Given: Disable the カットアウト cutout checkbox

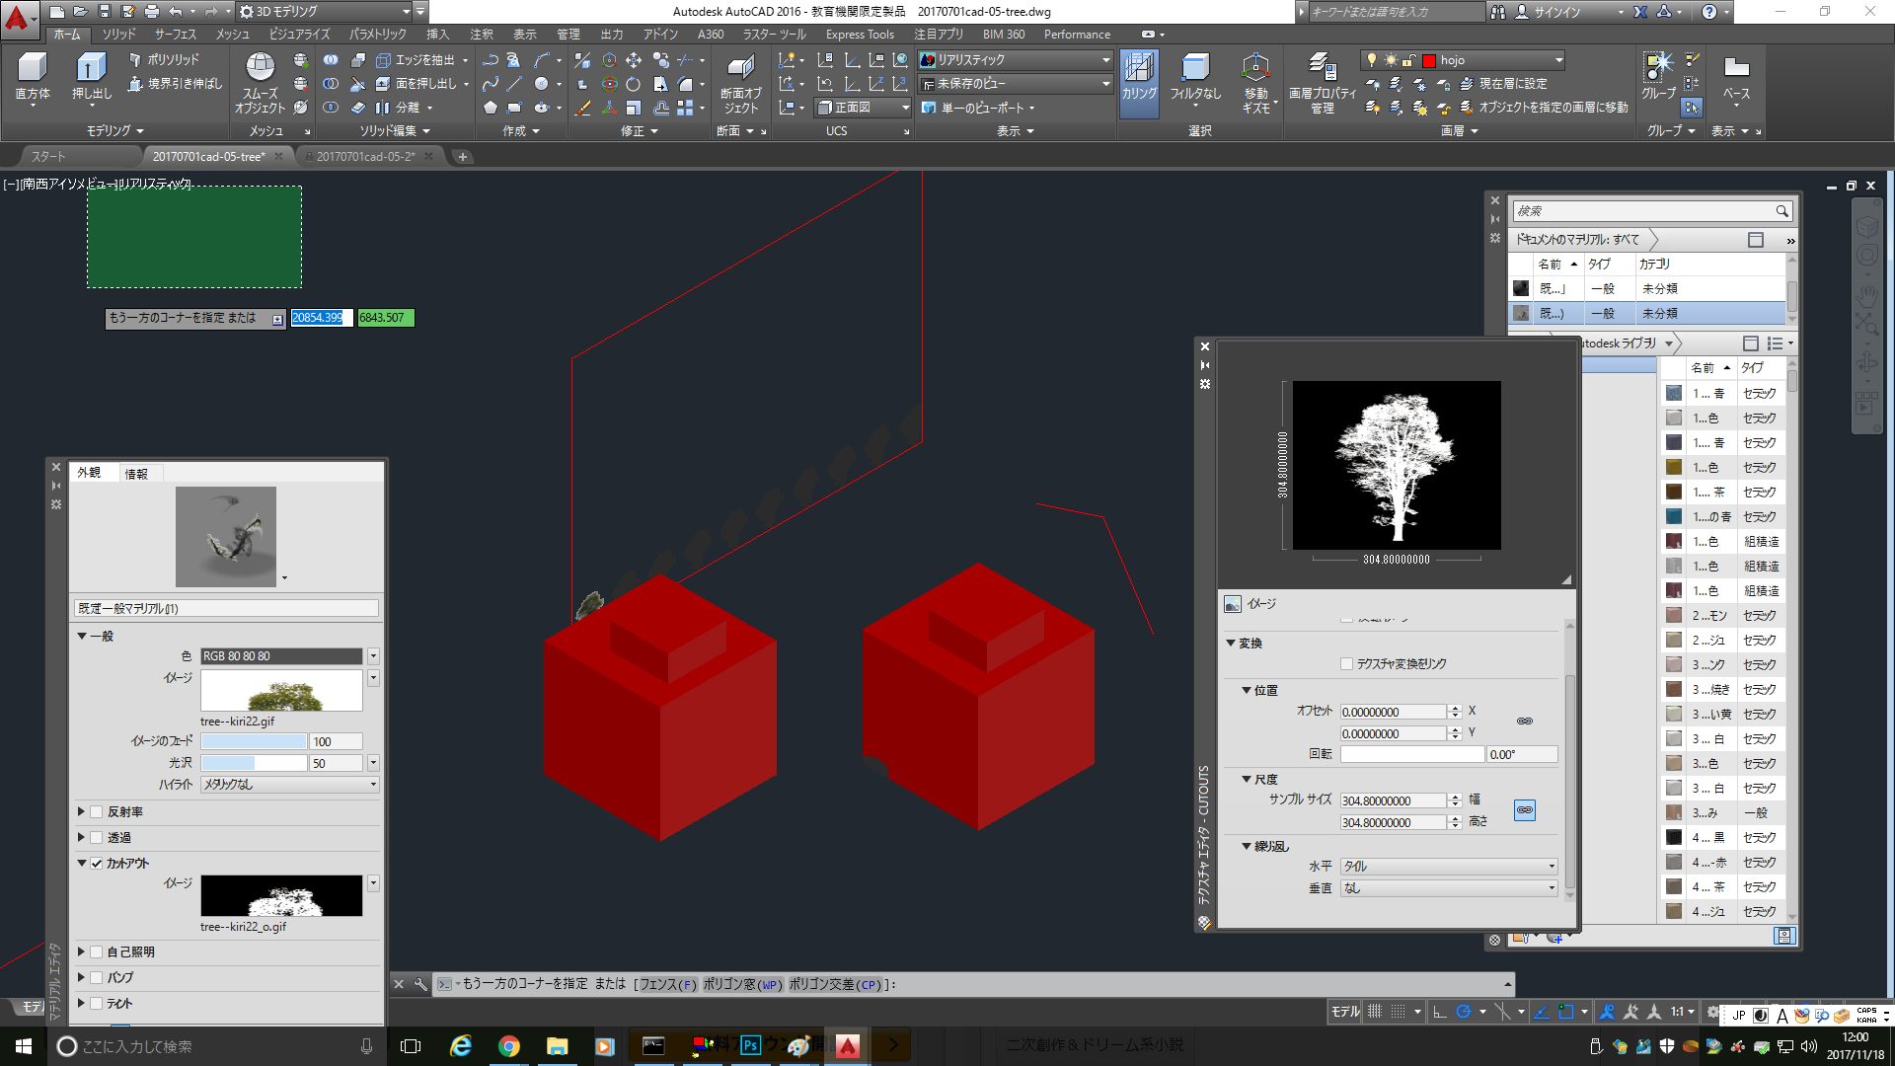Looking at the screenshot, I should (x=97, y=863).
